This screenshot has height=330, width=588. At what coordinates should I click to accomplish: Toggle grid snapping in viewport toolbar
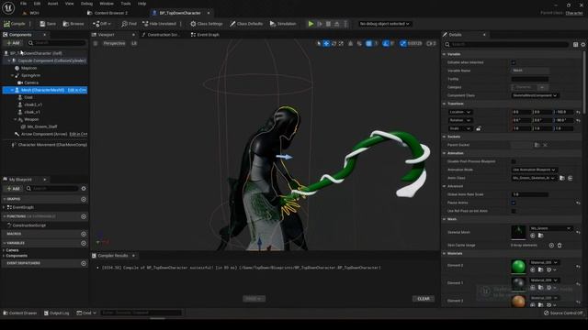(368, 43)
